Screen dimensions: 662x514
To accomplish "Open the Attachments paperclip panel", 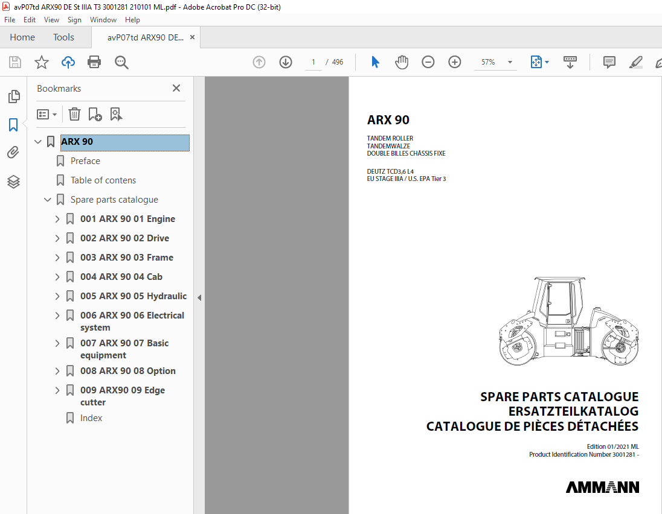I will [13, 152].
